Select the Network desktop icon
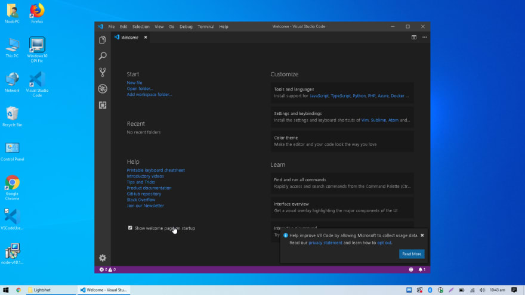The image size is (525, 295). tap(12, 82)
